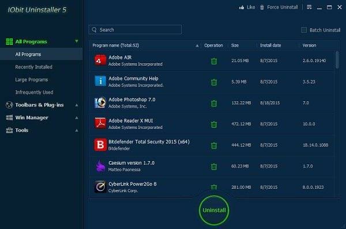The image size is (346, 229).
Task: Select the Adobe AIR program icon
Action: [x=100, y=60]
